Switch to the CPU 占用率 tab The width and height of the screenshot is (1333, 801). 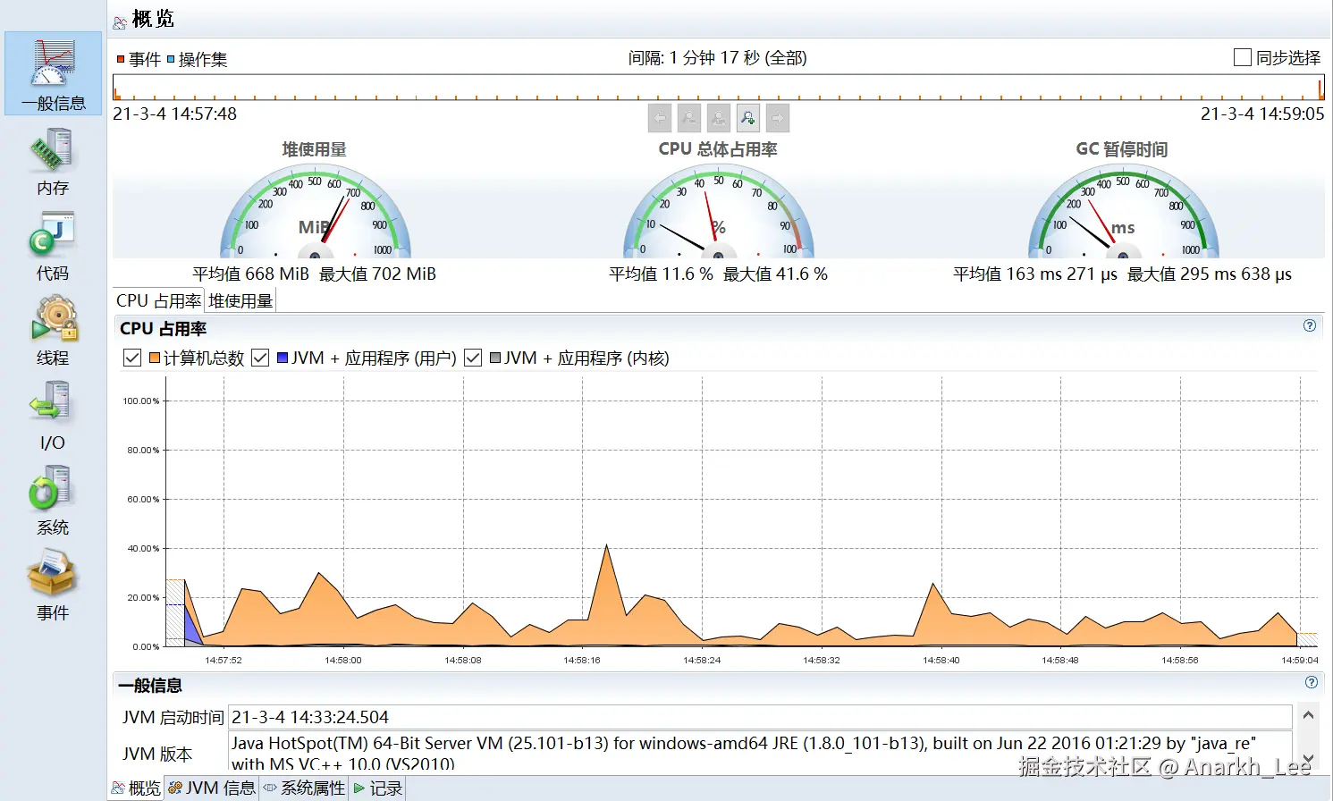click(x=159, y=300)
